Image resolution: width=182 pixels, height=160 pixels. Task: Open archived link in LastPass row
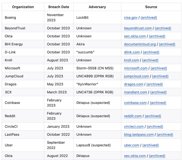coord(165,134)
